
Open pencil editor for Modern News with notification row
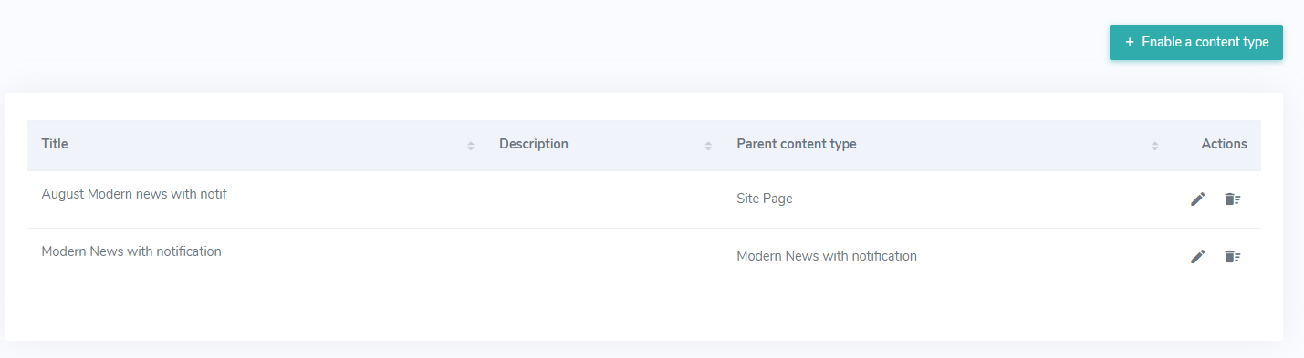[x=1198, y=256]
